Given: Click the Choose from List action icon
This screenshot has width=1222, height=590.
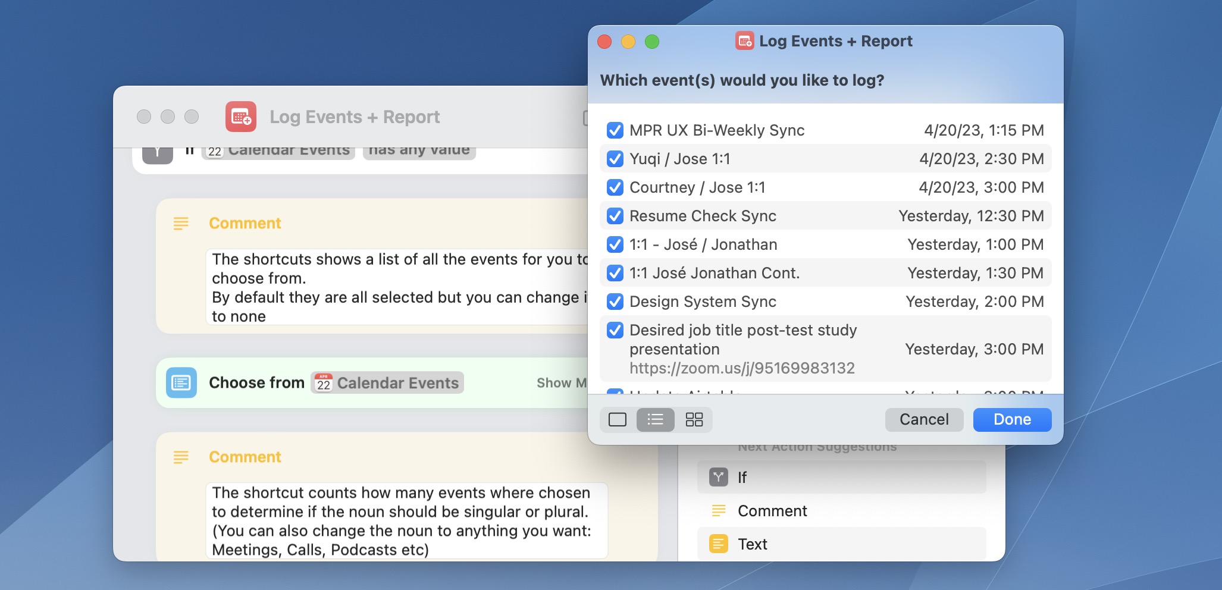Looking at the screenshot, I should coord(181,382).
